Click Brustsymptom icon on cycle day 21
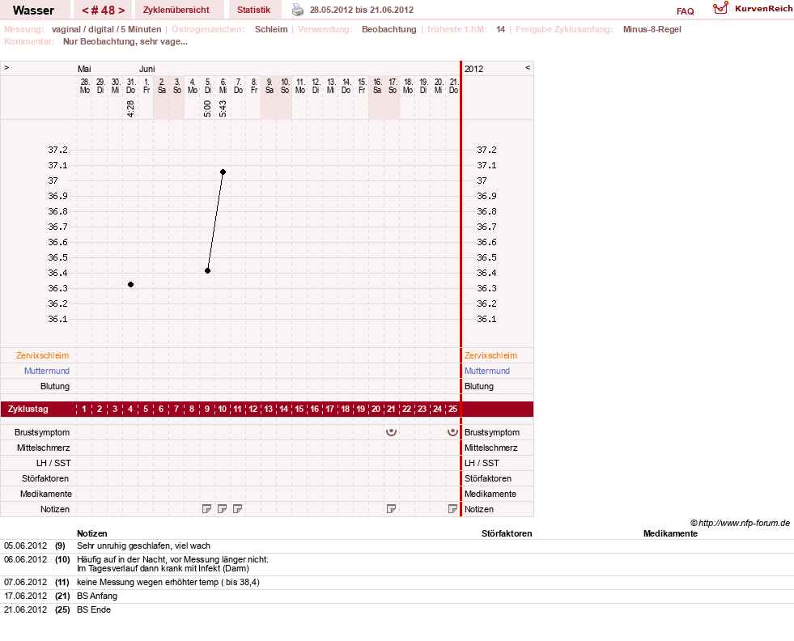Viewport: 794px width, 641px height. click(391, 432)
